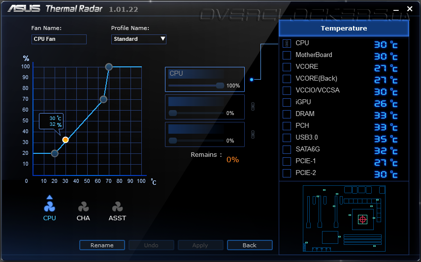The image size is (421, 262).
Task: Open the Profile Name dropdown
Action: [x=139, y=39]
